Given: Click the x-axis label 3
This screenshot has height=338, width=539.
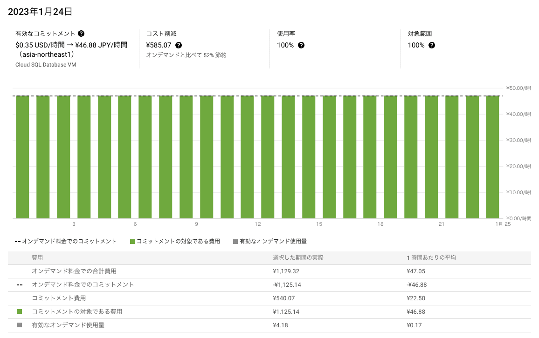Looking at the screenshot, I should [74, 224].
